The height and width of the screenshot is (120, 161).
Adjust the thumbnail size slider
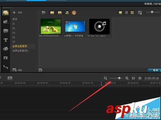pyautogui.click(x=152, y=12)
